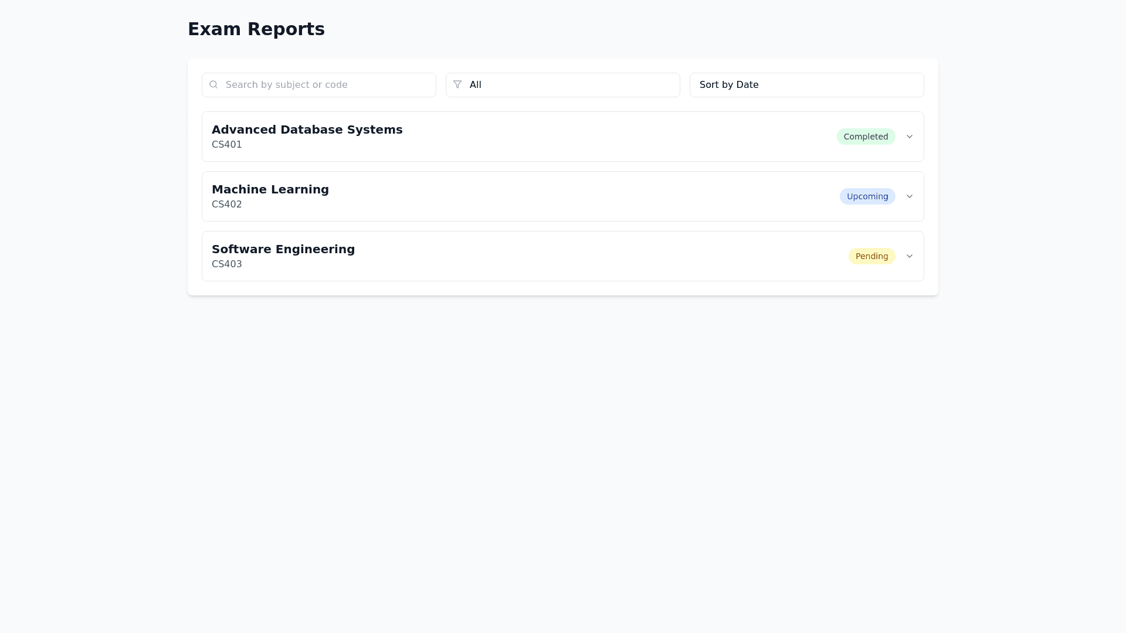Screen dimensions: 1126x633
Task: Select the Machine Learning title
Action: [x=270, y=189]
